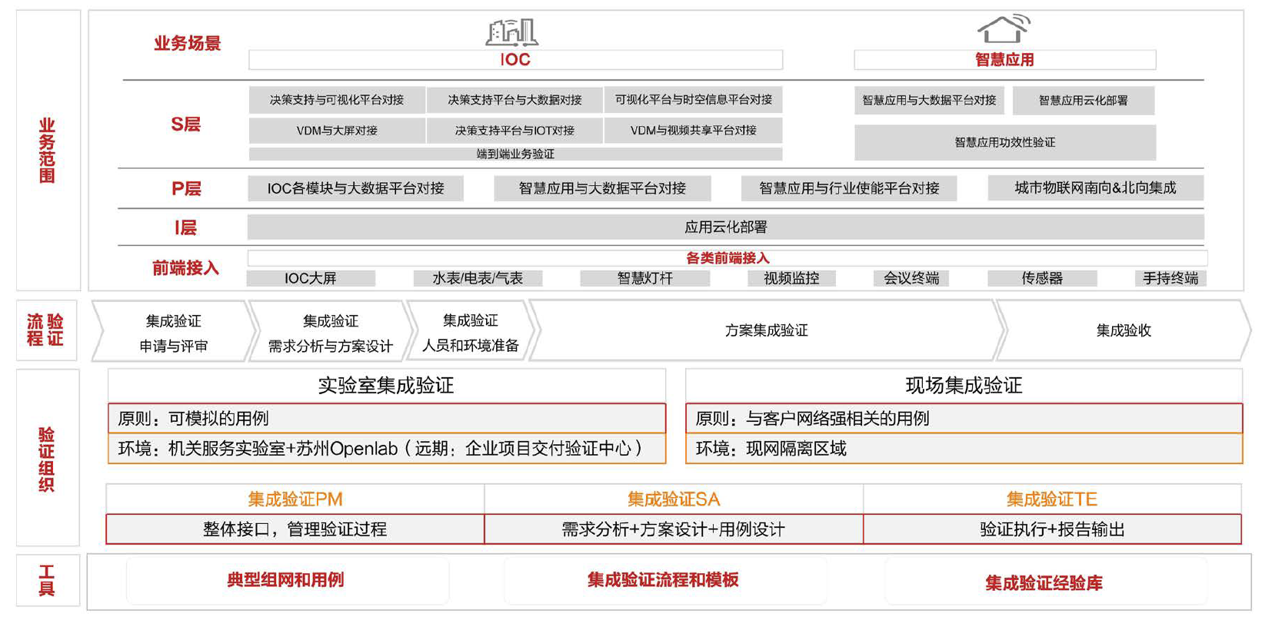Select 集成验证人员和环境准备 step
This screenshot has height=620, width=1262.
[x=471, y=332]
